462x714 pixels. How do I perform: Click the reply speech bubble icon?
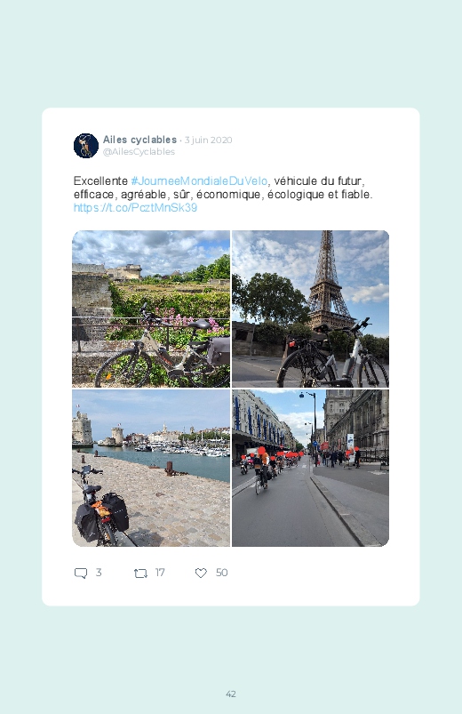click(x=81, y=573)
